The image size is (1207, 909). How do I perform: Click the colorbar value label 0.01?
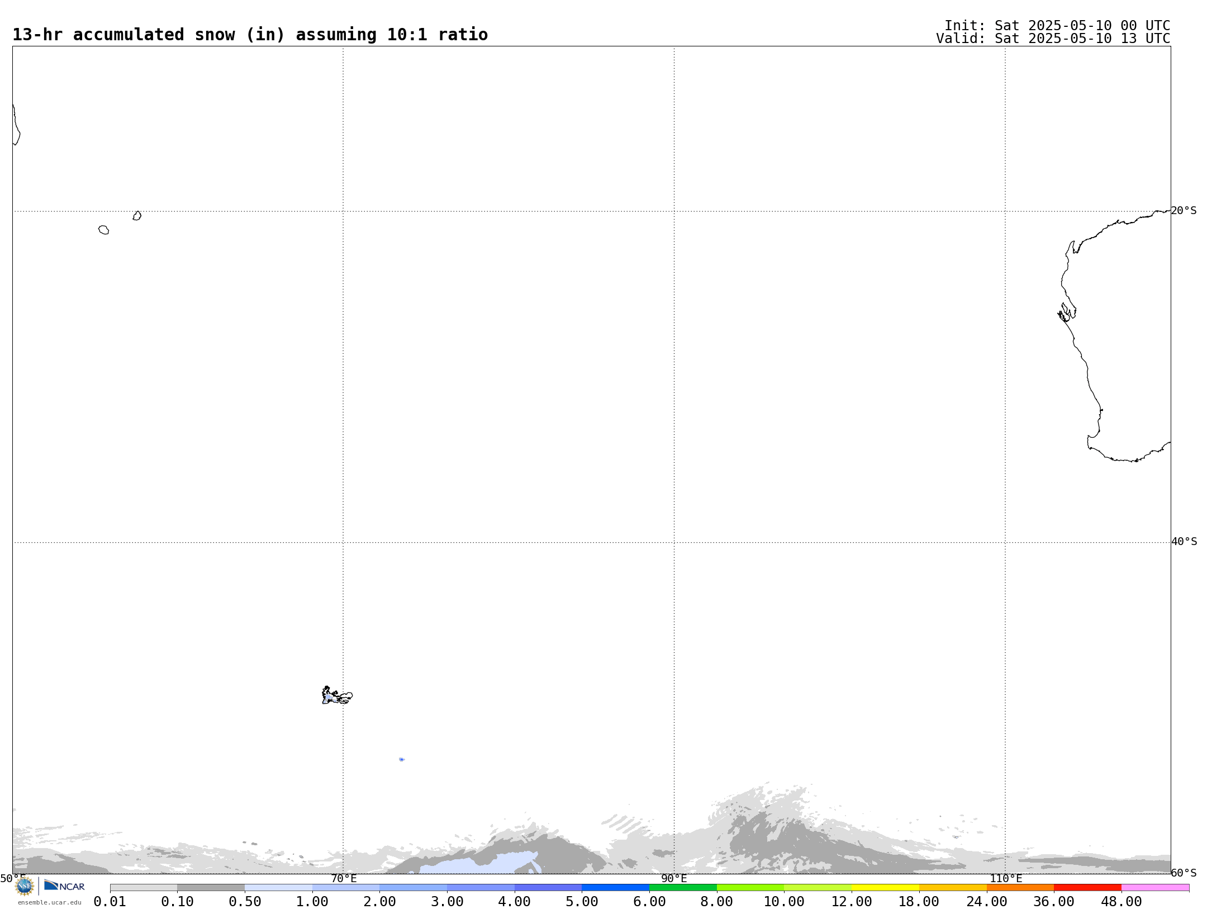click(110, 902)
